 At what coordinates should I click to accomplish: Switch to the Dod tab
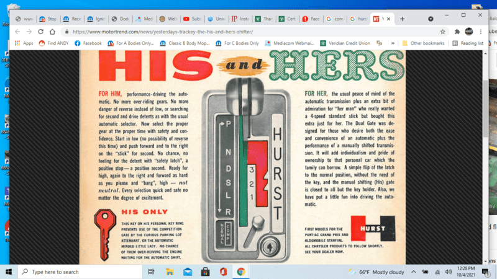[x=121, y=19]
